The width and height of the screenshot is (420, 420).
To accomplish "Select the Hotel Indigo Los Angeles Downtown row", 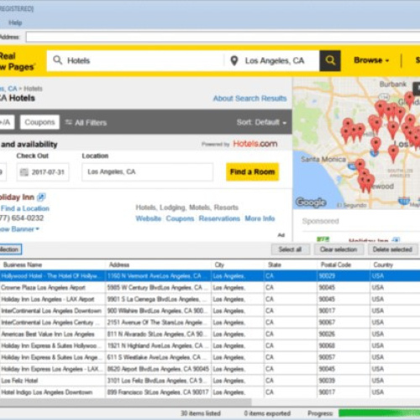I will 210,392.
